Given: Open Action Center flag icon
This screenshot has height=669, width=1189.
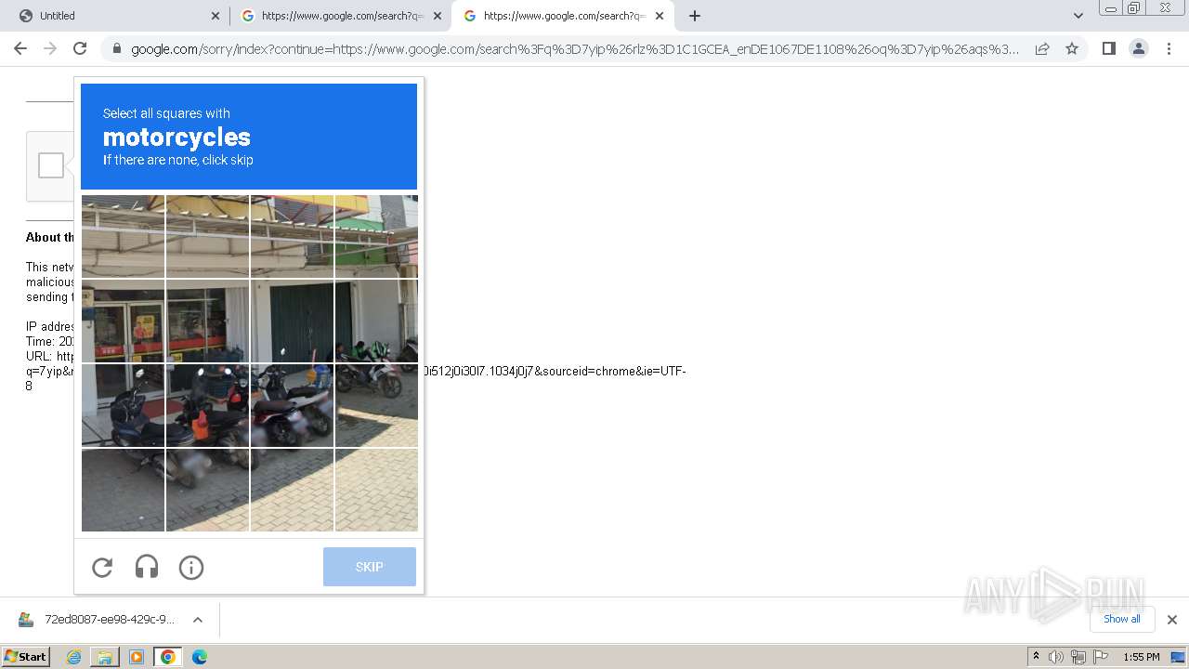Looking at the screenshot, I should (1101, 657).
